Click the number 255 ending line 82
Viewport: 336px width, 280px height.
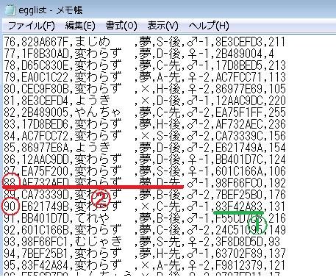pyautogui.click(x=277, y=112)
